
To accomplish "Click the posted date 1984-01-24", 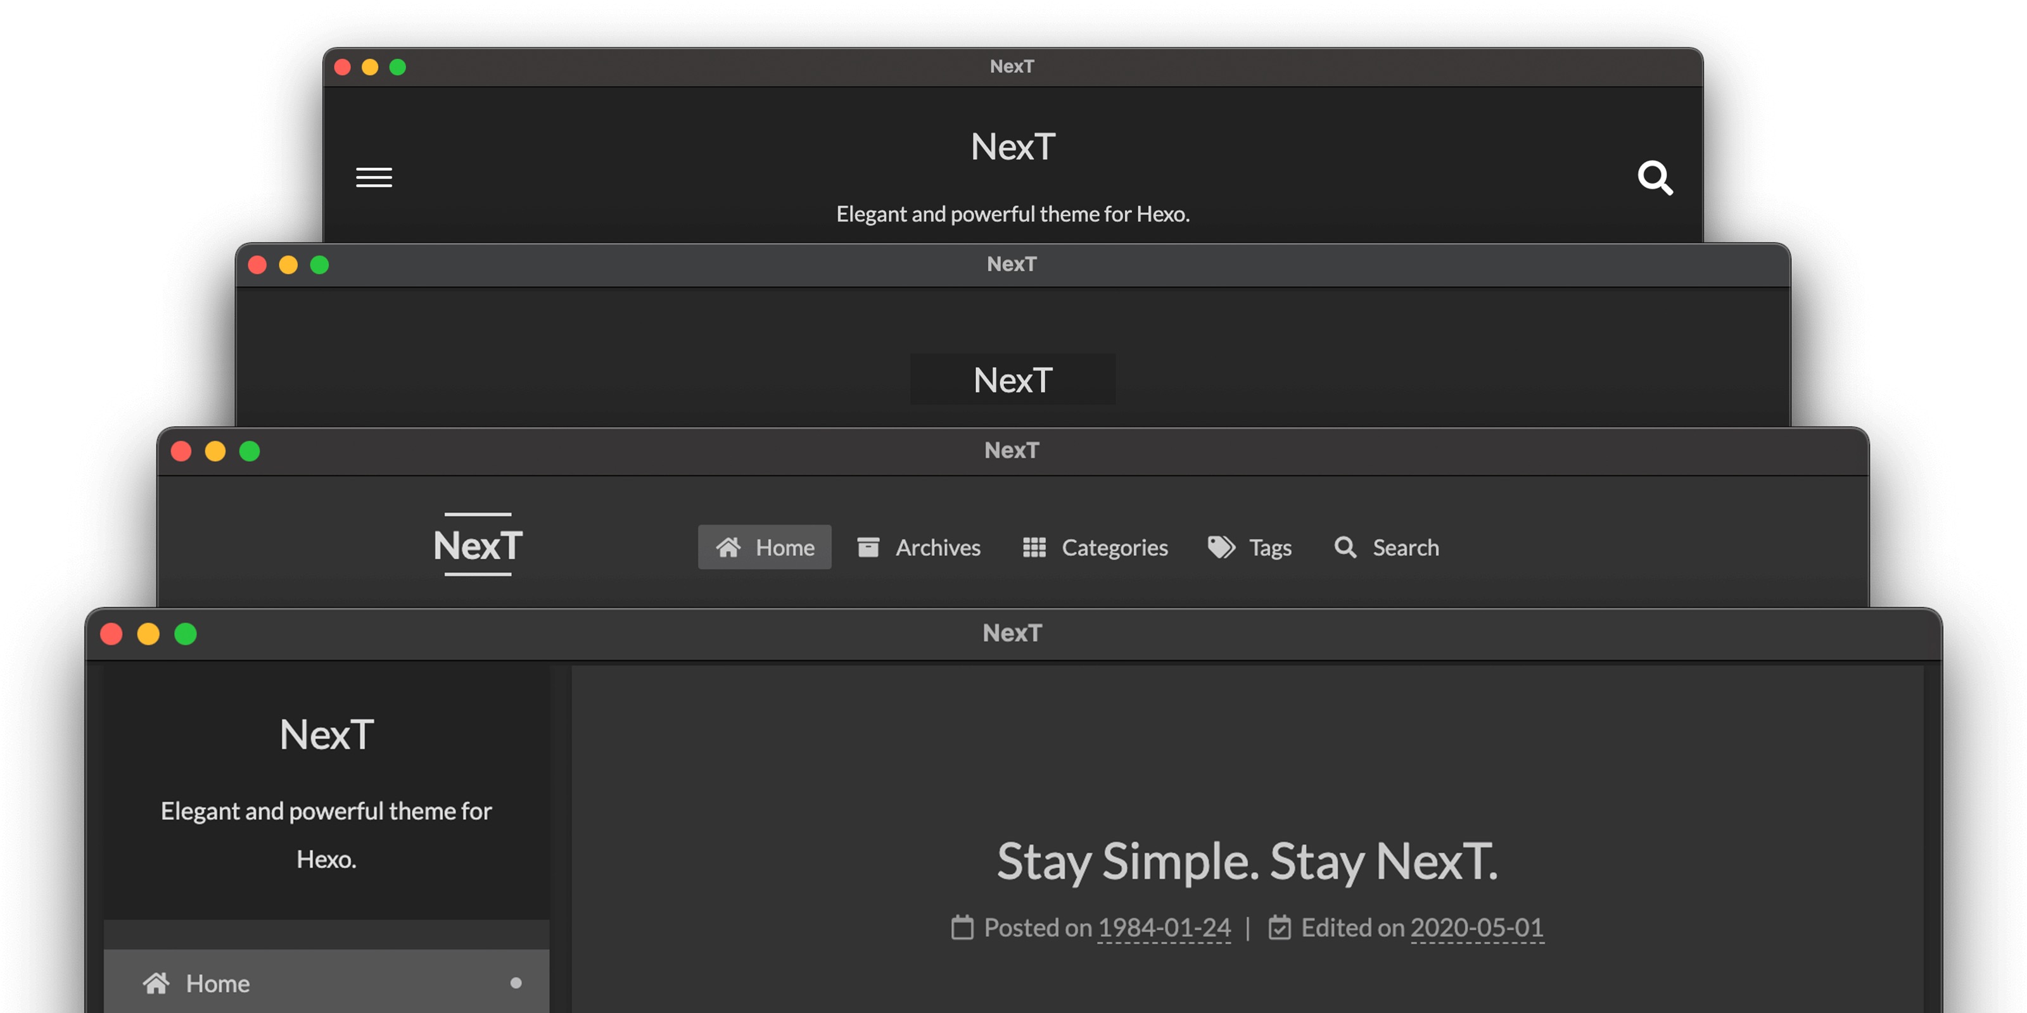I will tap(1164, 928).
